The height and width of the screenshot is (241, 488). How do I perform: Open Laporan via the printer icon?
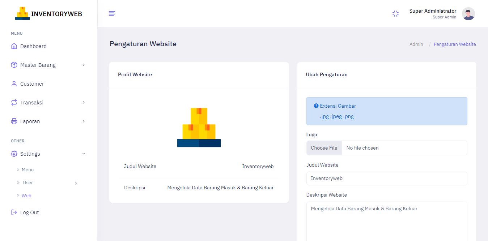14,121
